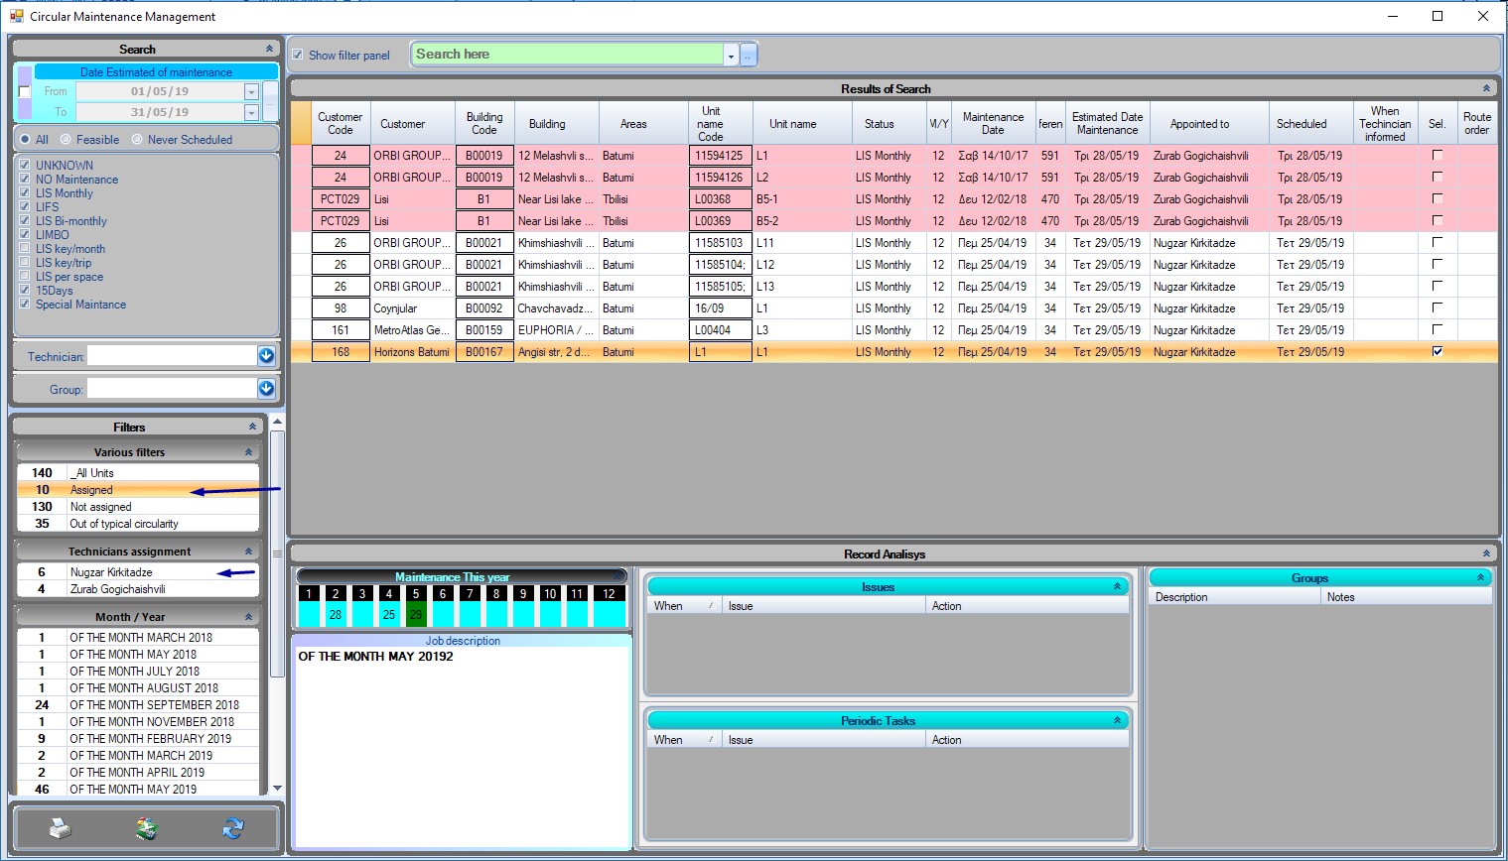Tick the Sel. checkbox for unit 11594125
This screenshot has height=861, width=1508.
tap(1437, 156)
